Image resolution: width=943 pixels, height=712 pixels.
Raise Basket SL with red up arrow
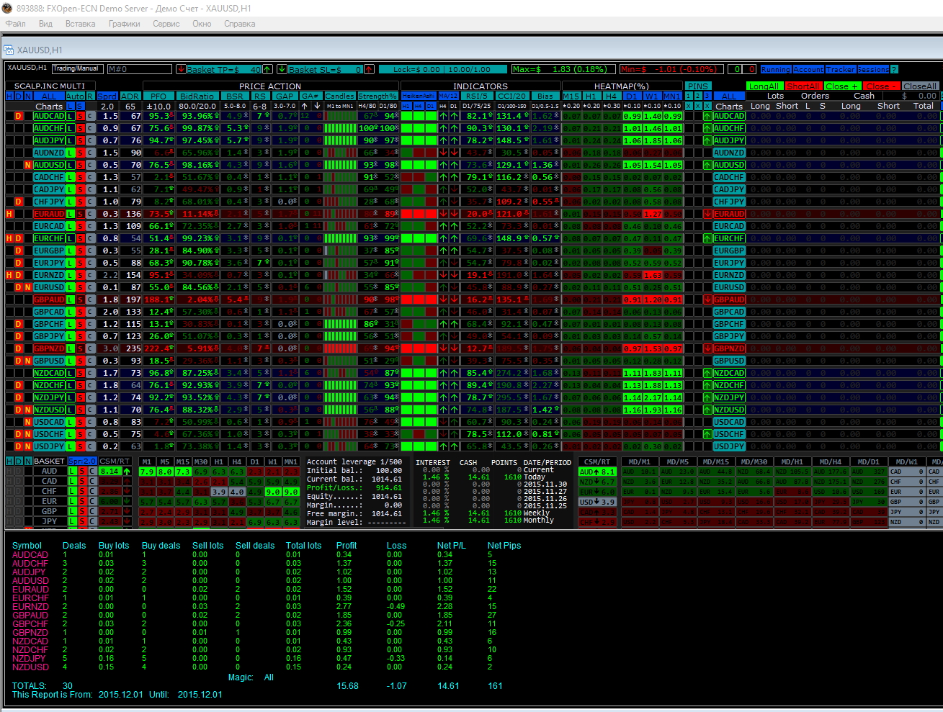pyautogui.click(x=369, y=69)
